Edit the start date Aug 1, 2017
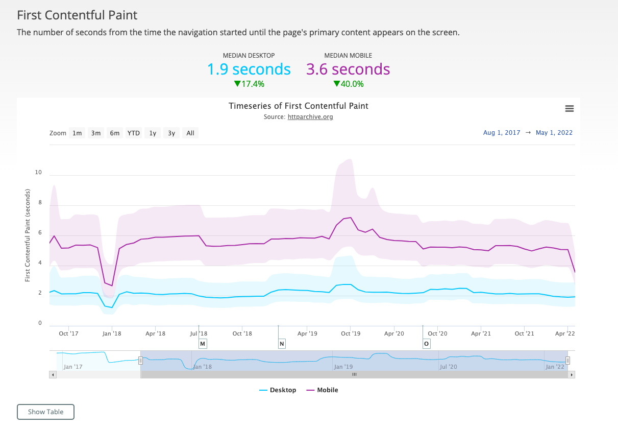The width and height of the screenshot is (618, 429). click(x=502, y=133)
